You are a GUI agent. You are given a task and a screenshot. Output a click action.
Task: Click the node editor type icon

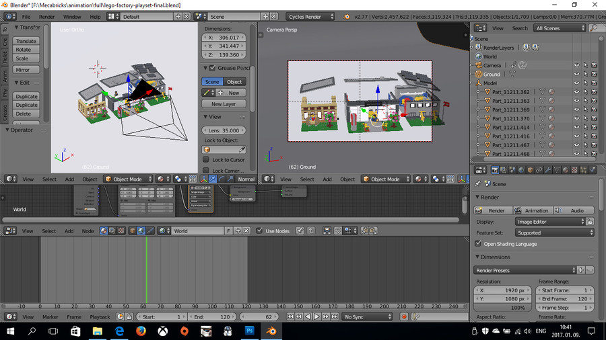click(x=10, y=230)
